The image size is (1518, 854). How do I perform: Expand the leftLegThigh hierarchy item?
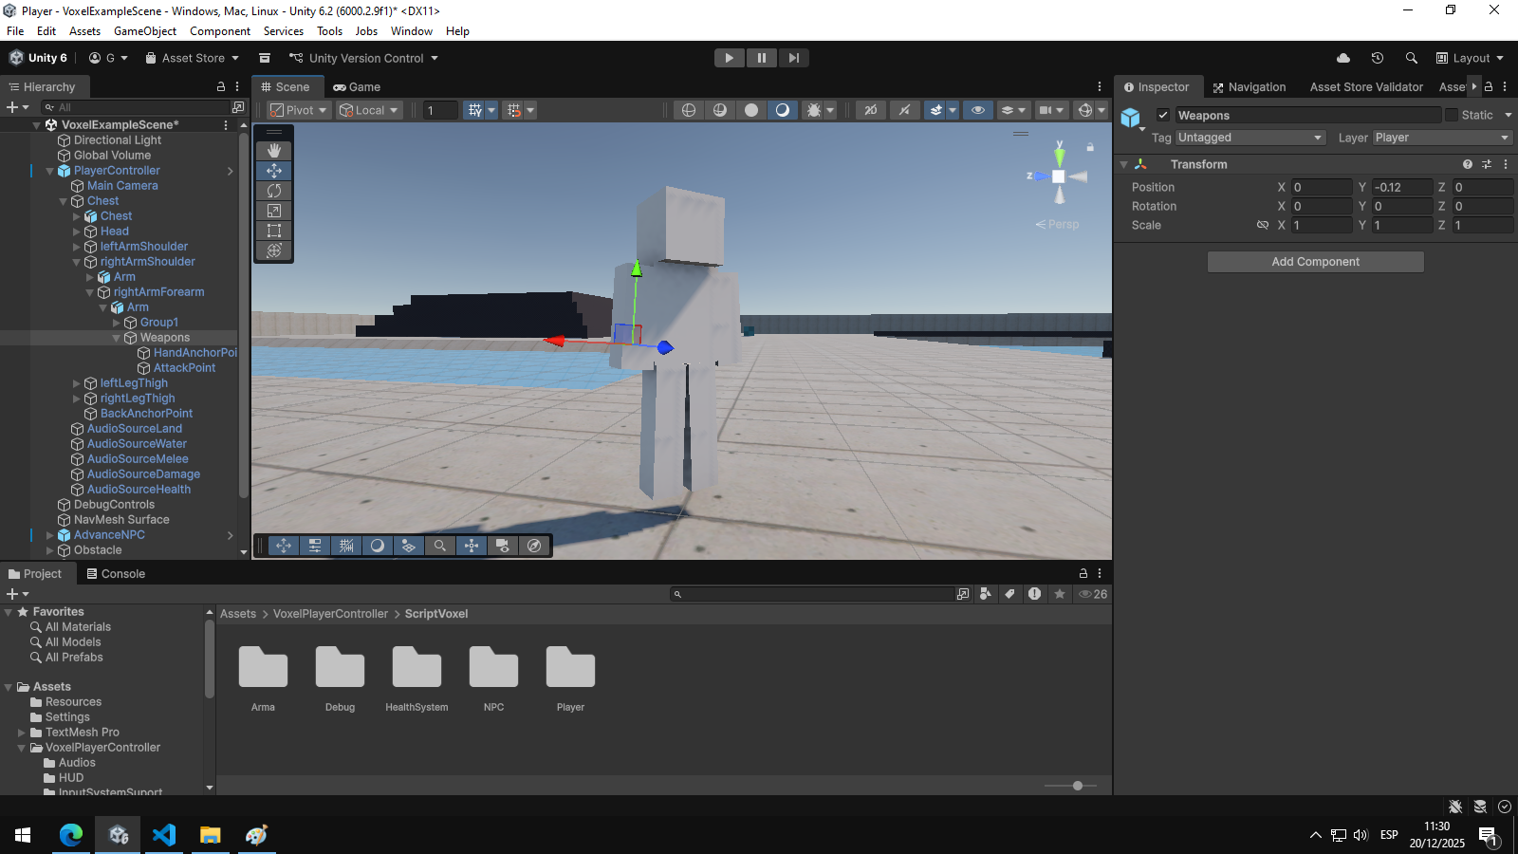coord(77,383)
